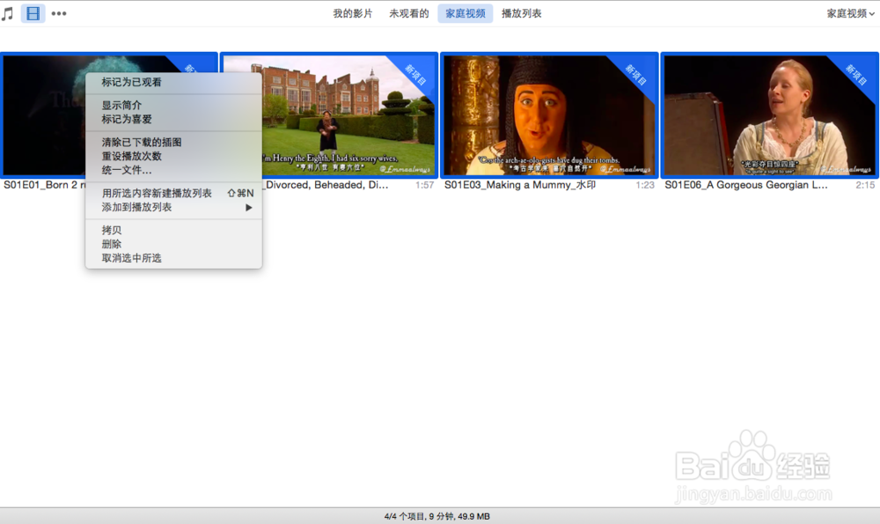Select 清除已下载的插图 menu entry
Viewport: 880px width, 524px height.
coord(173,142)
